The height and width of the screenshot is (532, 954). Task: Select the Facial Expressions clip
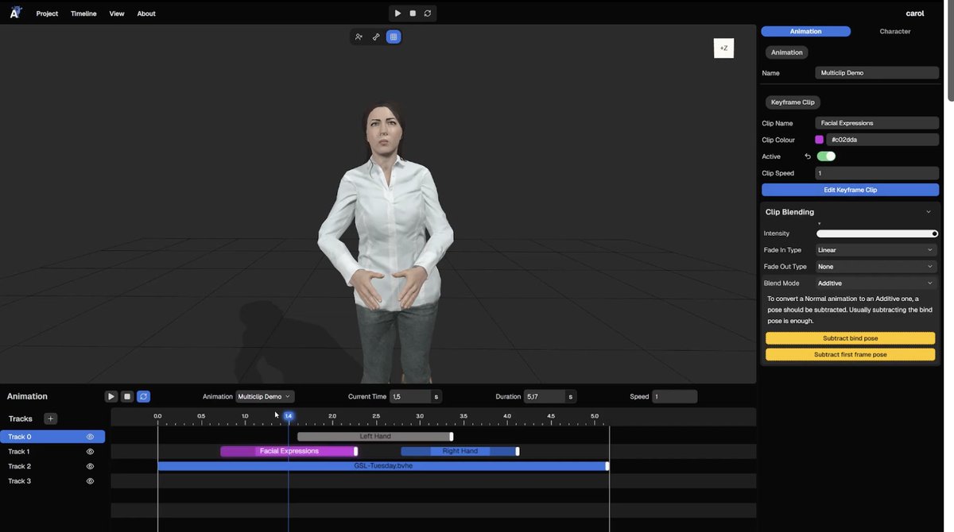tap(289, 451)
